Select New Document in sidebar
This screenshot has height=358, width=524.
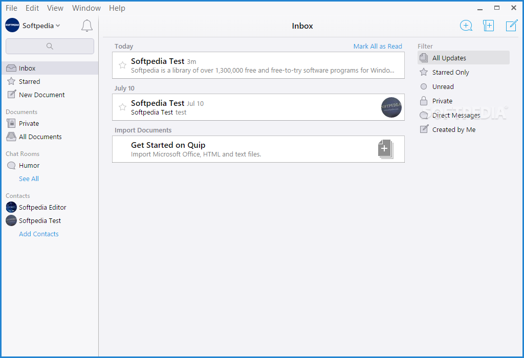42,95
